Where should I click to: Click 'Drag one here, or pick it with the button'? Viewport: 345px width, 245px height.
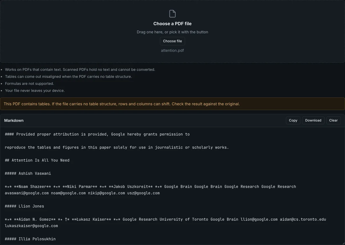tap(172, 32)
